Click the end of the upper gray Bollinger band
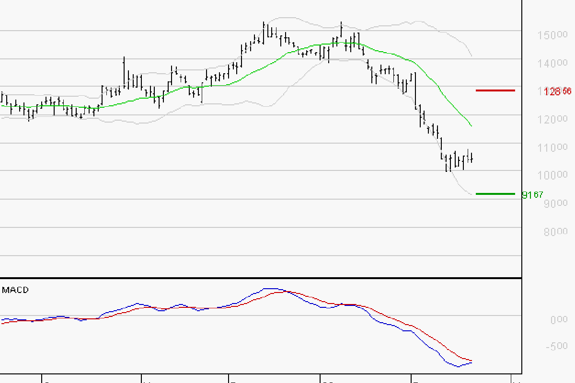Viewport: 575px width, 383px height. (472, 56)
